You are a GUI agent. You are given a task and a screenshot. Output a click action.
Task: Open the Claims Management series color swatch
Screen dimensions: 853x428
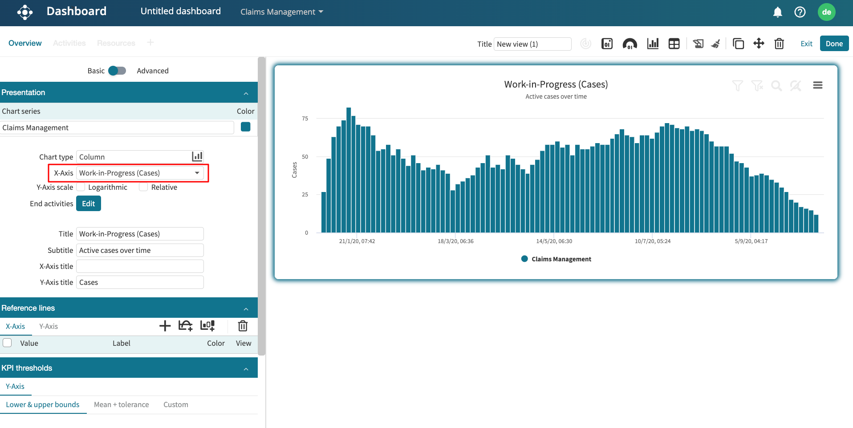245,127
